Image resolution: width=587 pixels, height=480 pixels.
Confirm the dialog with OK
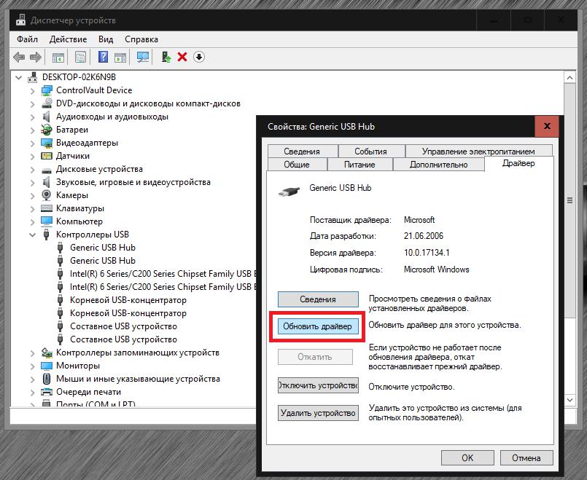[x=467, y=457]
